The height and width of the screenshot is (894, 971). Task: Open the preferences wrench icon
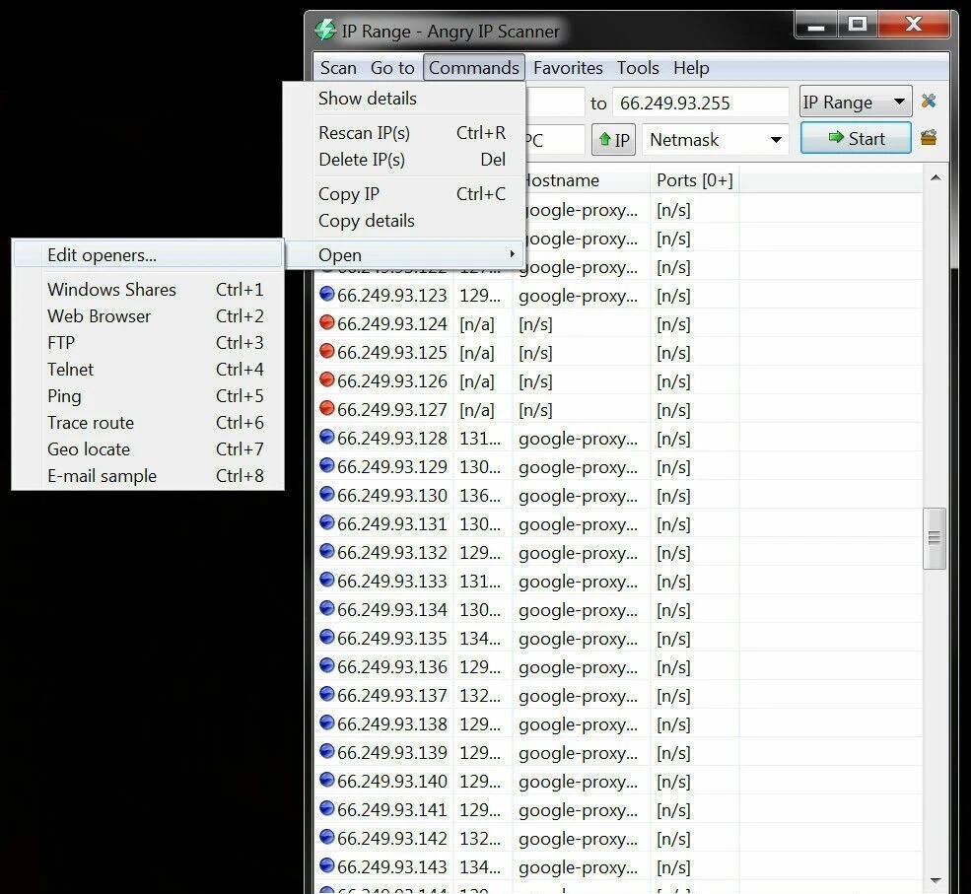(x=929, y=101)
